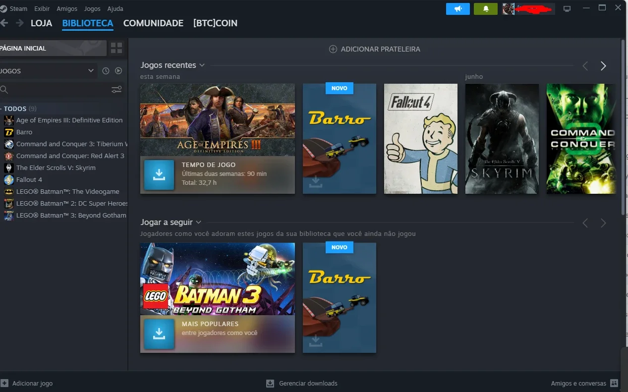Show next games in Jogos recentes shelf

pyautogui.click(x=603, y=66)
